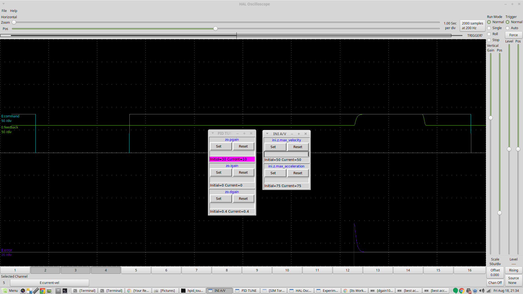Click the Vertical Pos slider handle
Viewport: 523px width, 294px height.
click(500, 213)
